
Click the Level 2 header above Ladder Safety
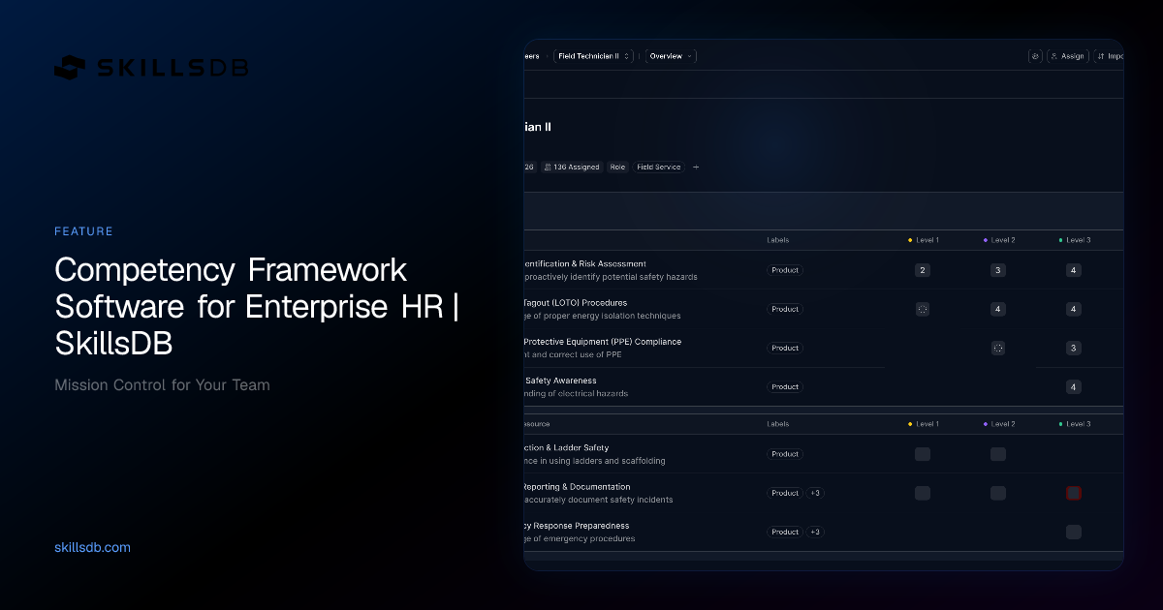pos(999,424)
